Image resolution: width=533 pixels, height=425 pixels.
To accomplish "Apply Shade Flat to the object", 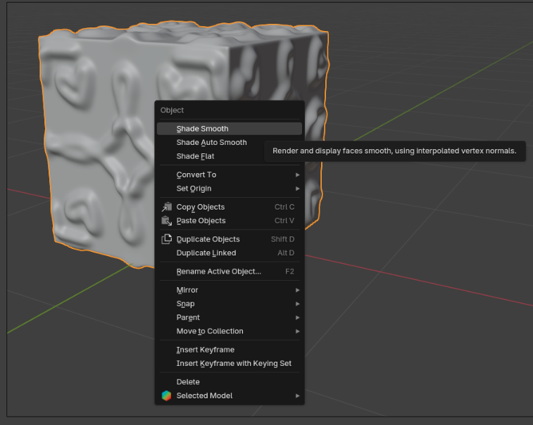I will point(195,156).
